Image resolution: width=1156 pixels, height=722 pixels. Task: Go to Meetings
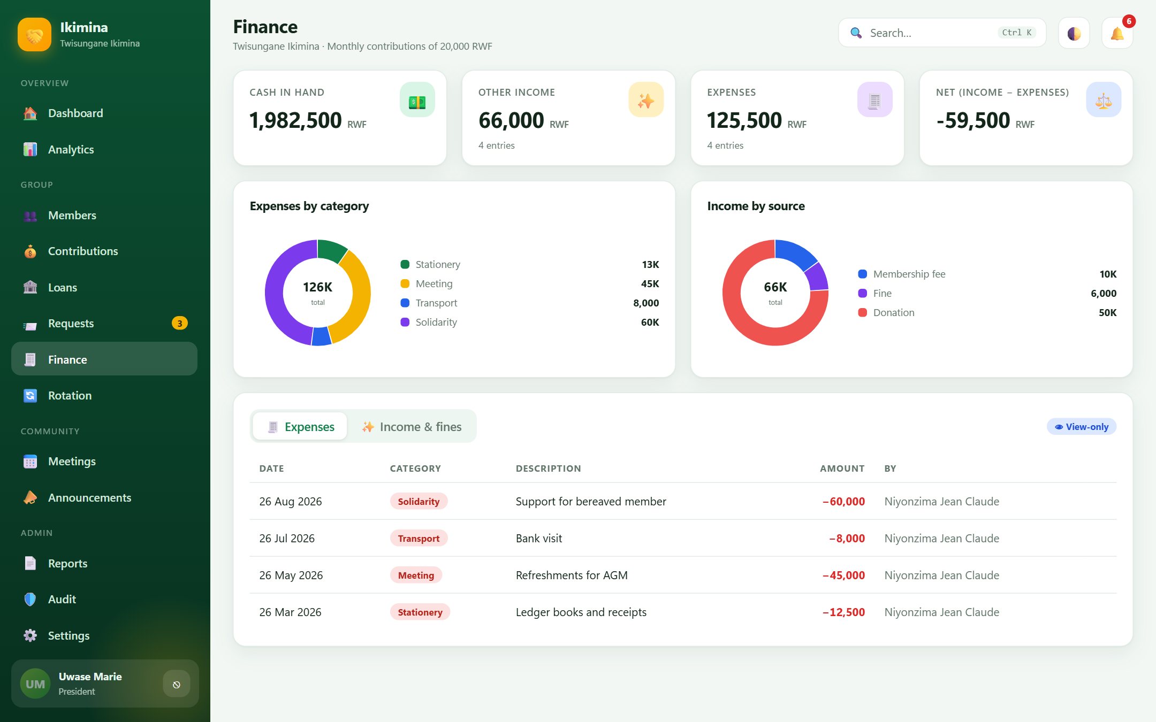[104, 461]
